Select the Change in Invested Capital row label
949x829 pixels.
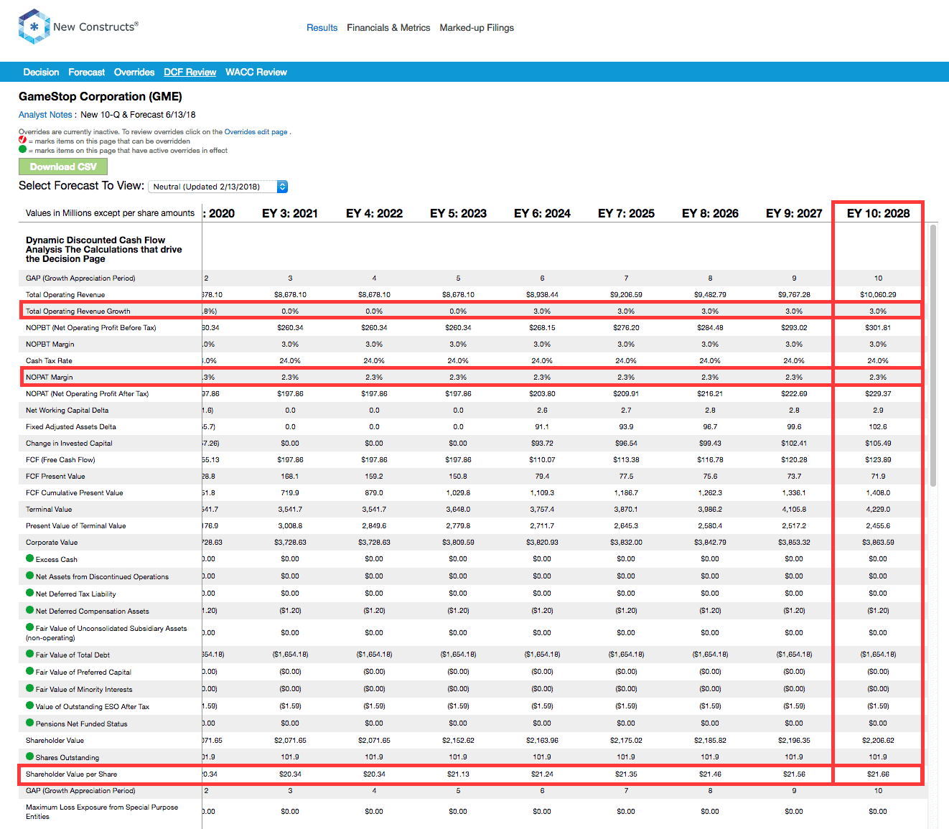click(69, 444)
